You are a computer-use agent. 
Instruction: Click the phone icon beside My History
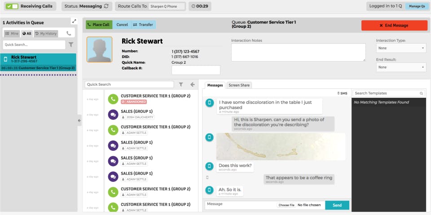69,34
